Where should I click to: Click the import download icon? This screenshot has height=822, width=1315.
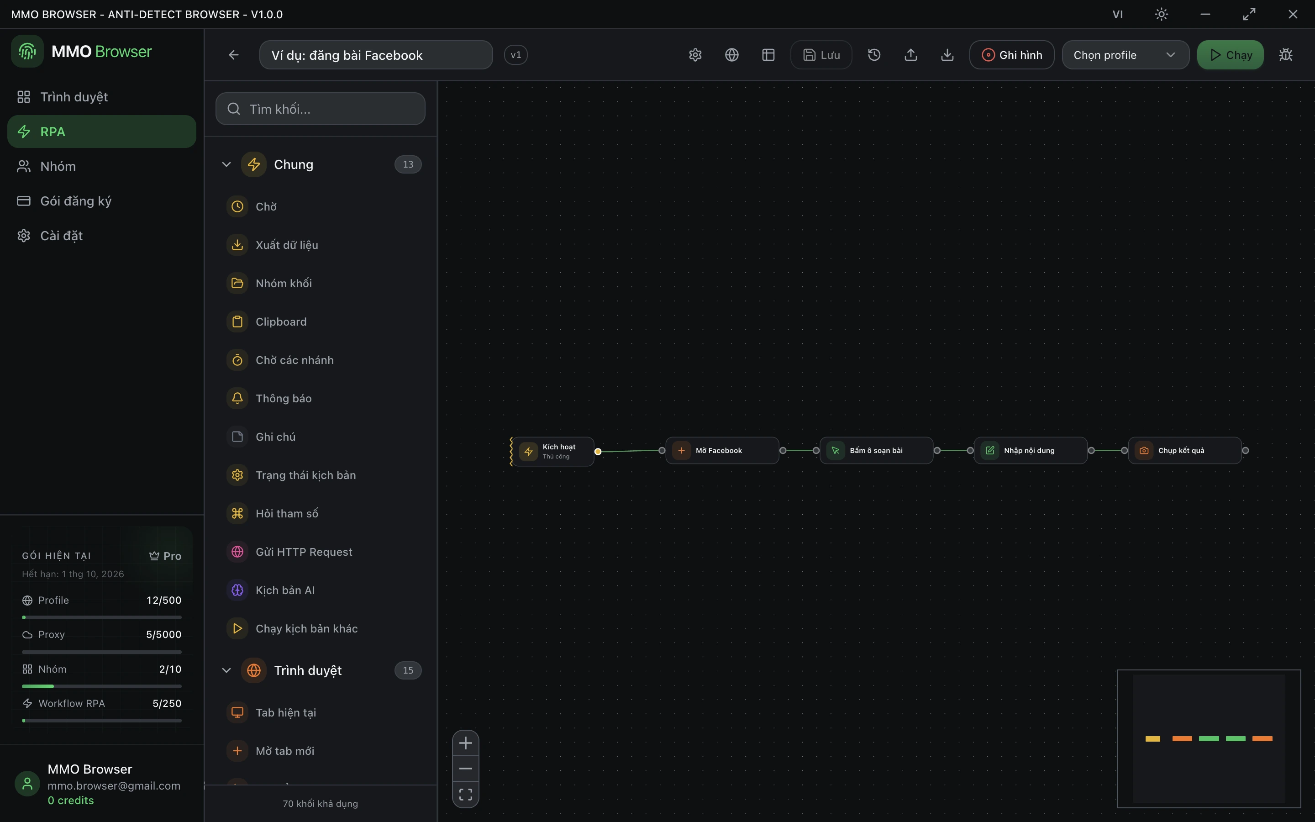947,55
